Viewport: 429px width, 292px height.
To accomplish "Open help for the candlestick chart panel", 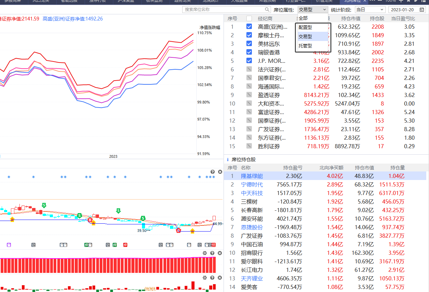I will (x=212, y=172).
